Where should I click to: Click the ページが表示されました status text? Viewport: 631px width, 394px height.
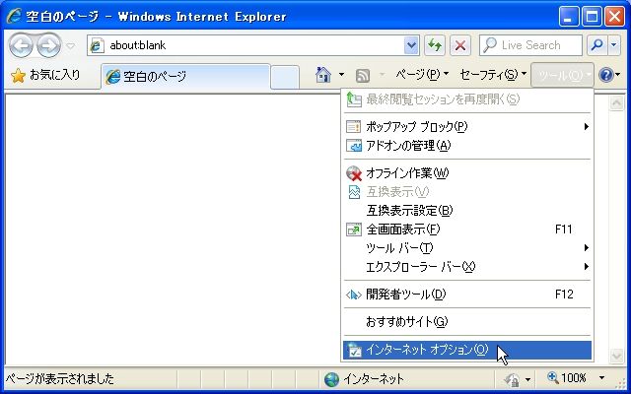click(x=59, y=378)
